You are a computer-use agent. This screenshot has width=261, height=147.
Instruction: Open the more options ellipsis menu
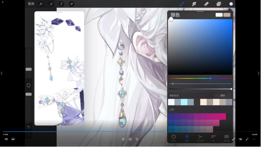254,139
